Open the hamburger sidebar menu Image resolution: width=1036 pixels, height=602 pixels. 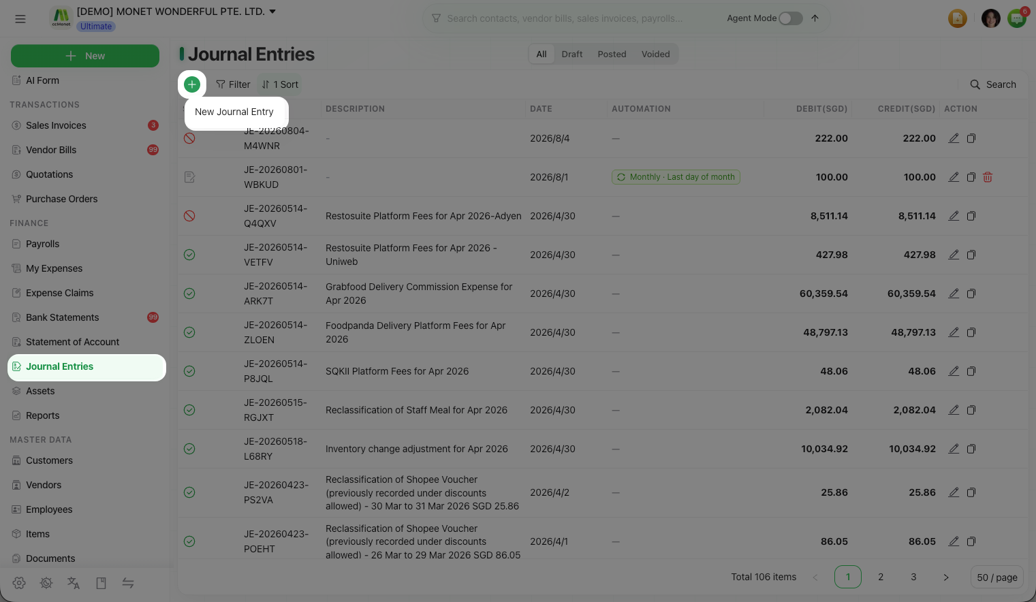click(x=20, y=18)
